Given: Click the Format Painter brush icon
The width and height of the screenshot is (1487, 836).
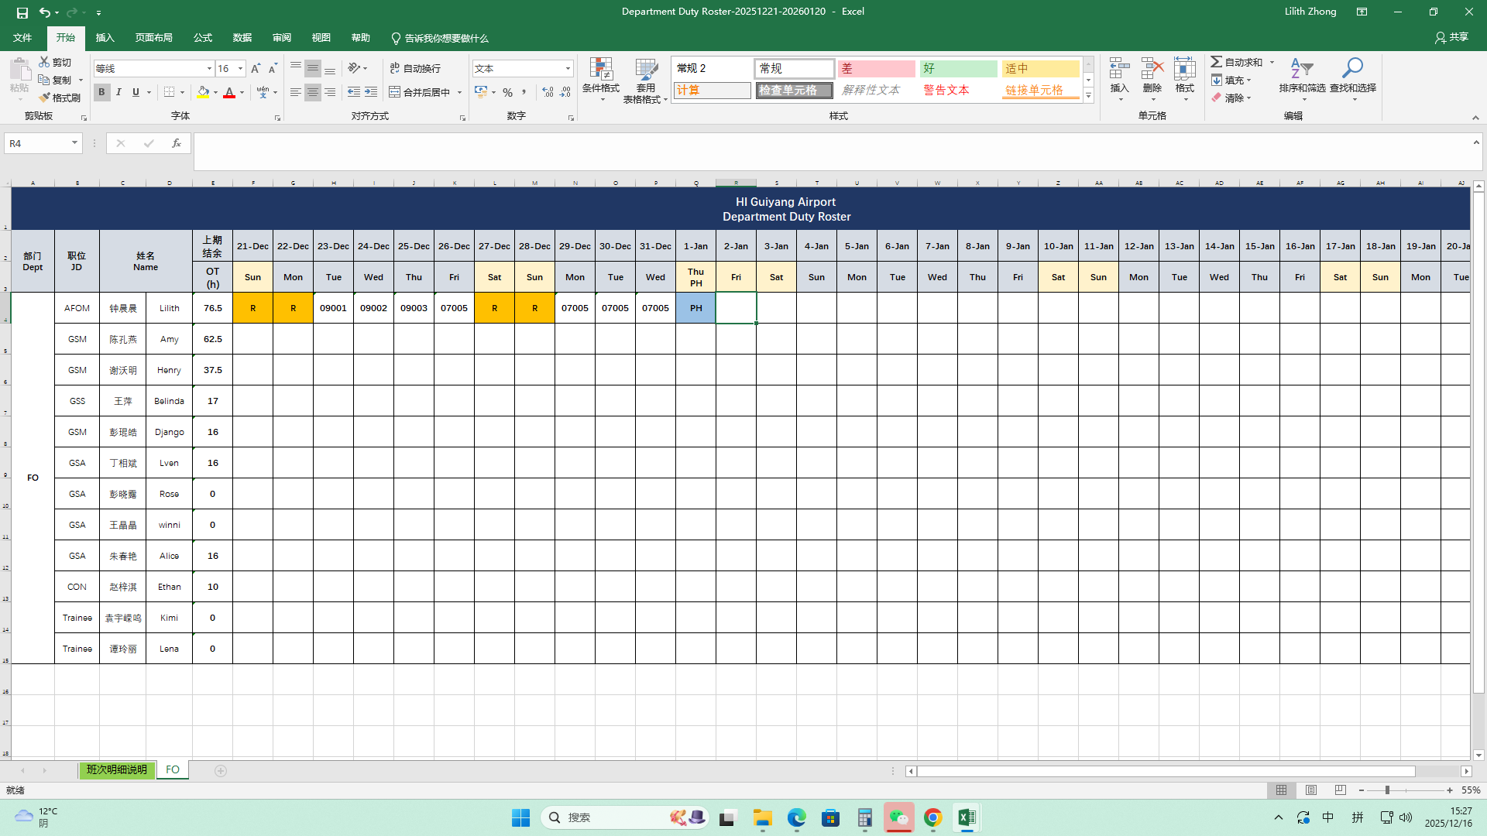Looking at the screenshot, I should pos(44,98).
